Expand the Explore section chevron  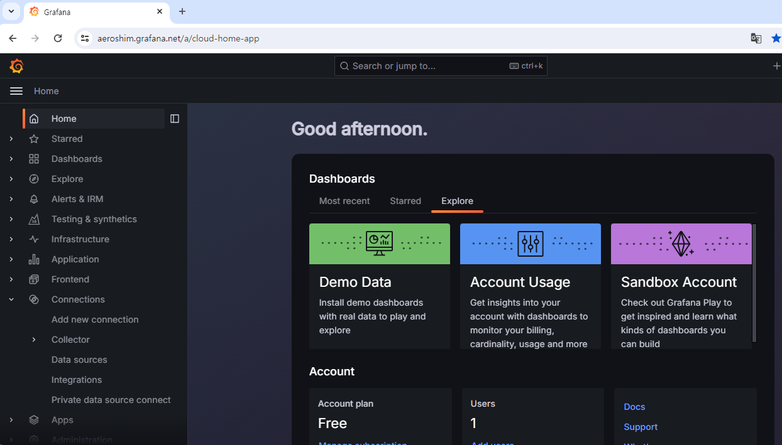click(11, 179)
